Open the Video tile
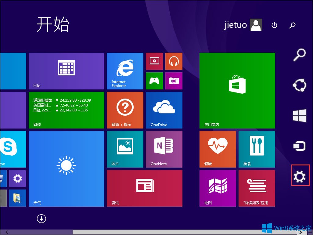The image size is (313, 235). (x=154, y=61)
